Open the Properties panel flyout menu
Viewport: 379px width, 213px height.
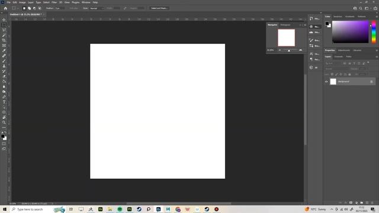tap(377, 50)
